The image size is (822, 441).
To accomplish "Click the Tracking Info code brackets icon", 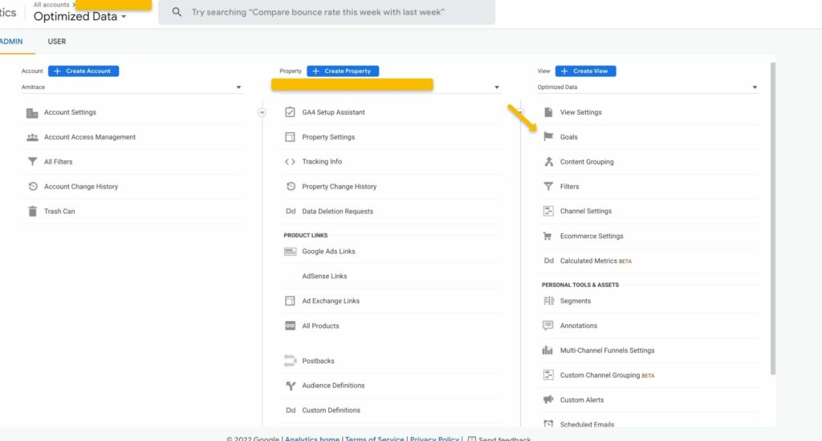I will coord(290,162).
